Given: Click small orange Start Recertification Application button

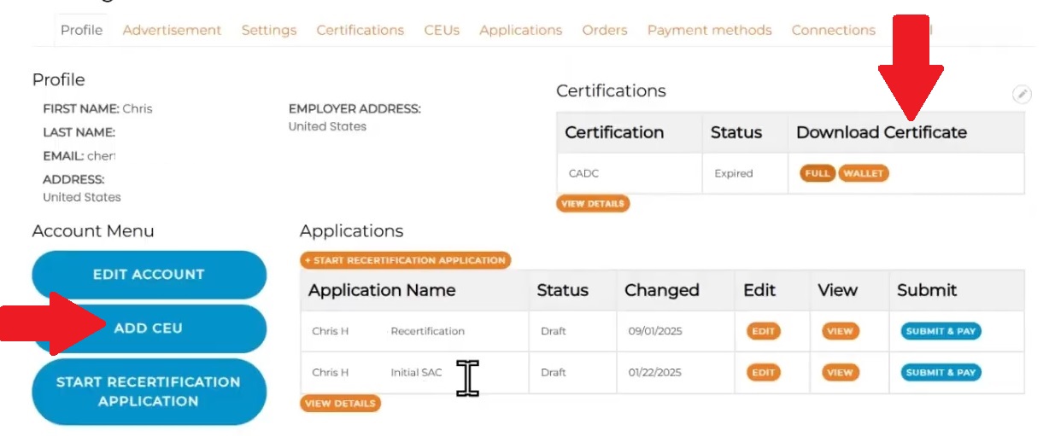Looking at the screenshot, I should click(x=405, y=260).
